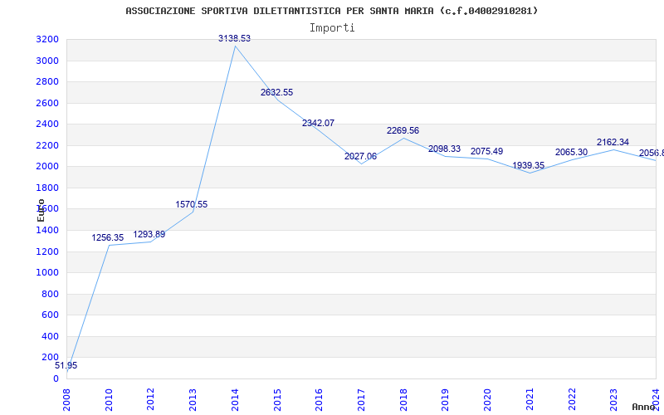Select the 2342.07 data label
Screen dimensions: 664x415
318,123
